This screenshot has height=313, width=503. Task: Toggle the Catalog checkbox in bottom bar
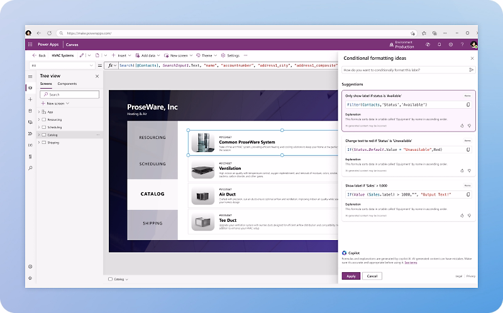point(111,279)
